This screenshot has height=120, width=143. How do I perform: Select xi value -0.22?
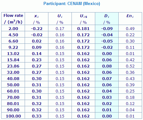point(37,28)
